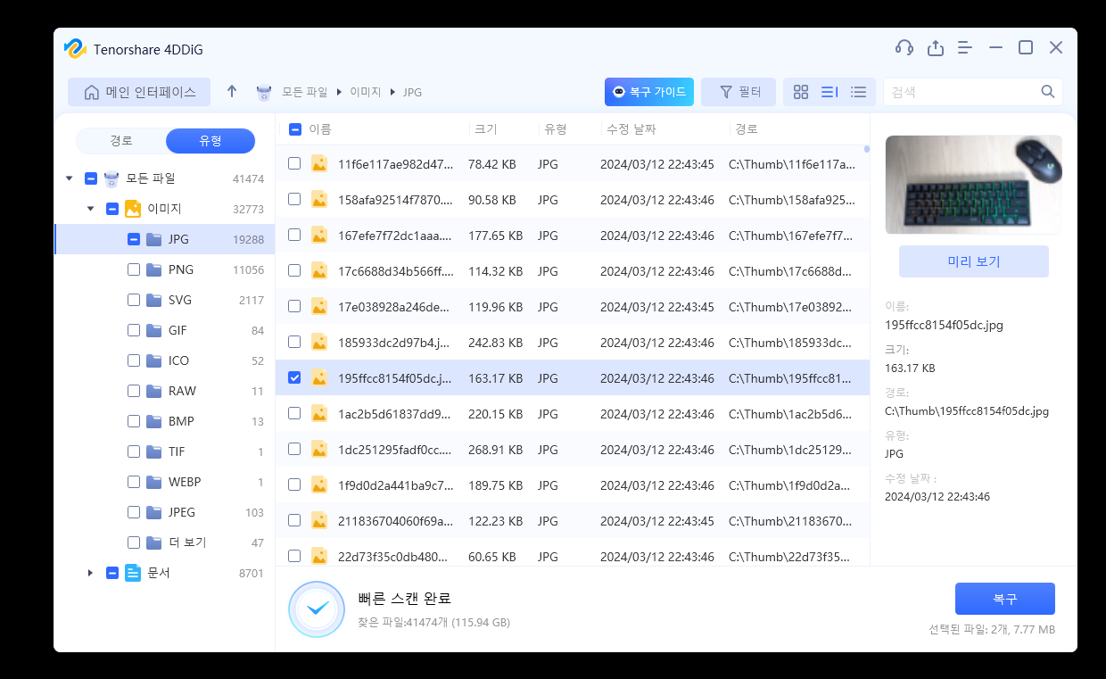The image size is (1106, 679).
Task: Click the scan complete checkmark circle icon
Action: coord(317,609)
